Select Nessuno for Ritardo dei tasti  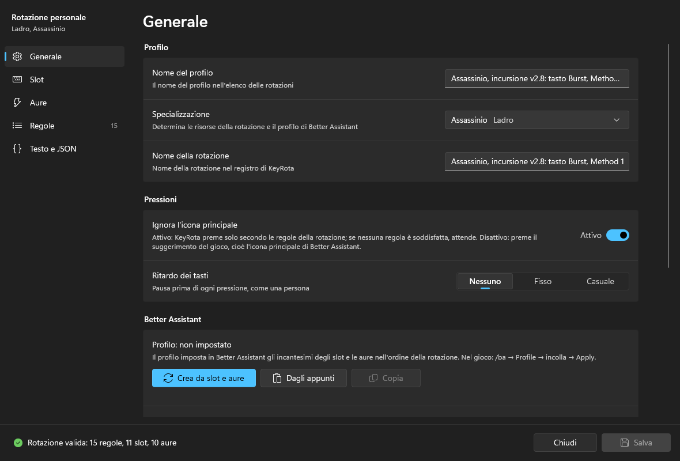[x=485, y=281]
